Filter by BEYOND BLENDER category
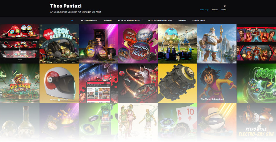 point(89,21)
